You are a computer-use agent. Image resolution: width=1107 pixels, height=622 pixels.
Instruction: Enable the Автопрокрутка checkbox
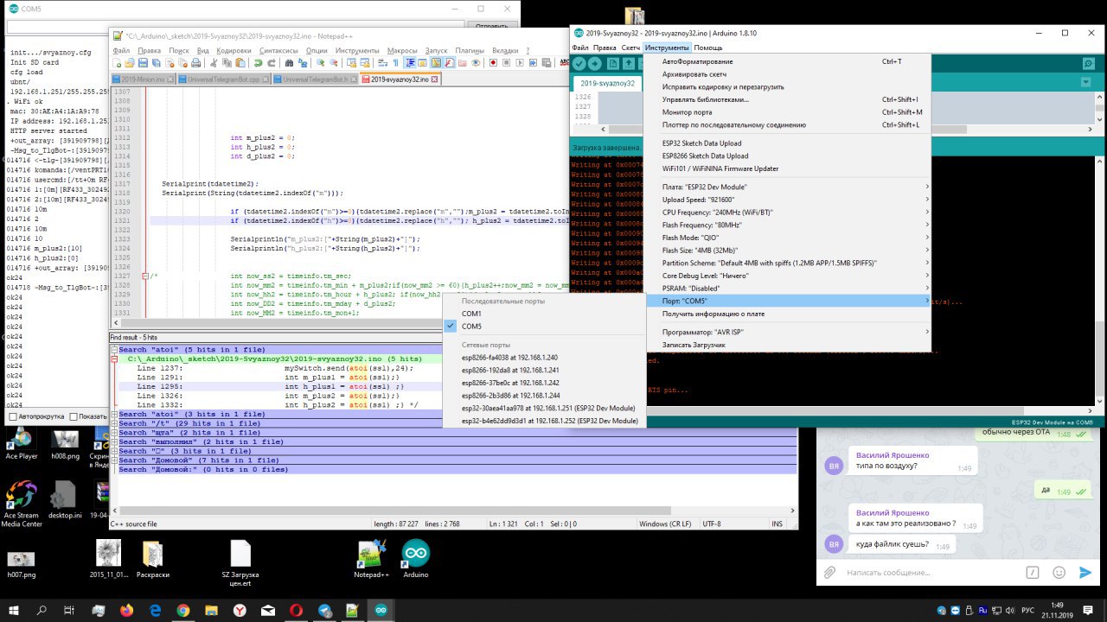click(13, 417)
